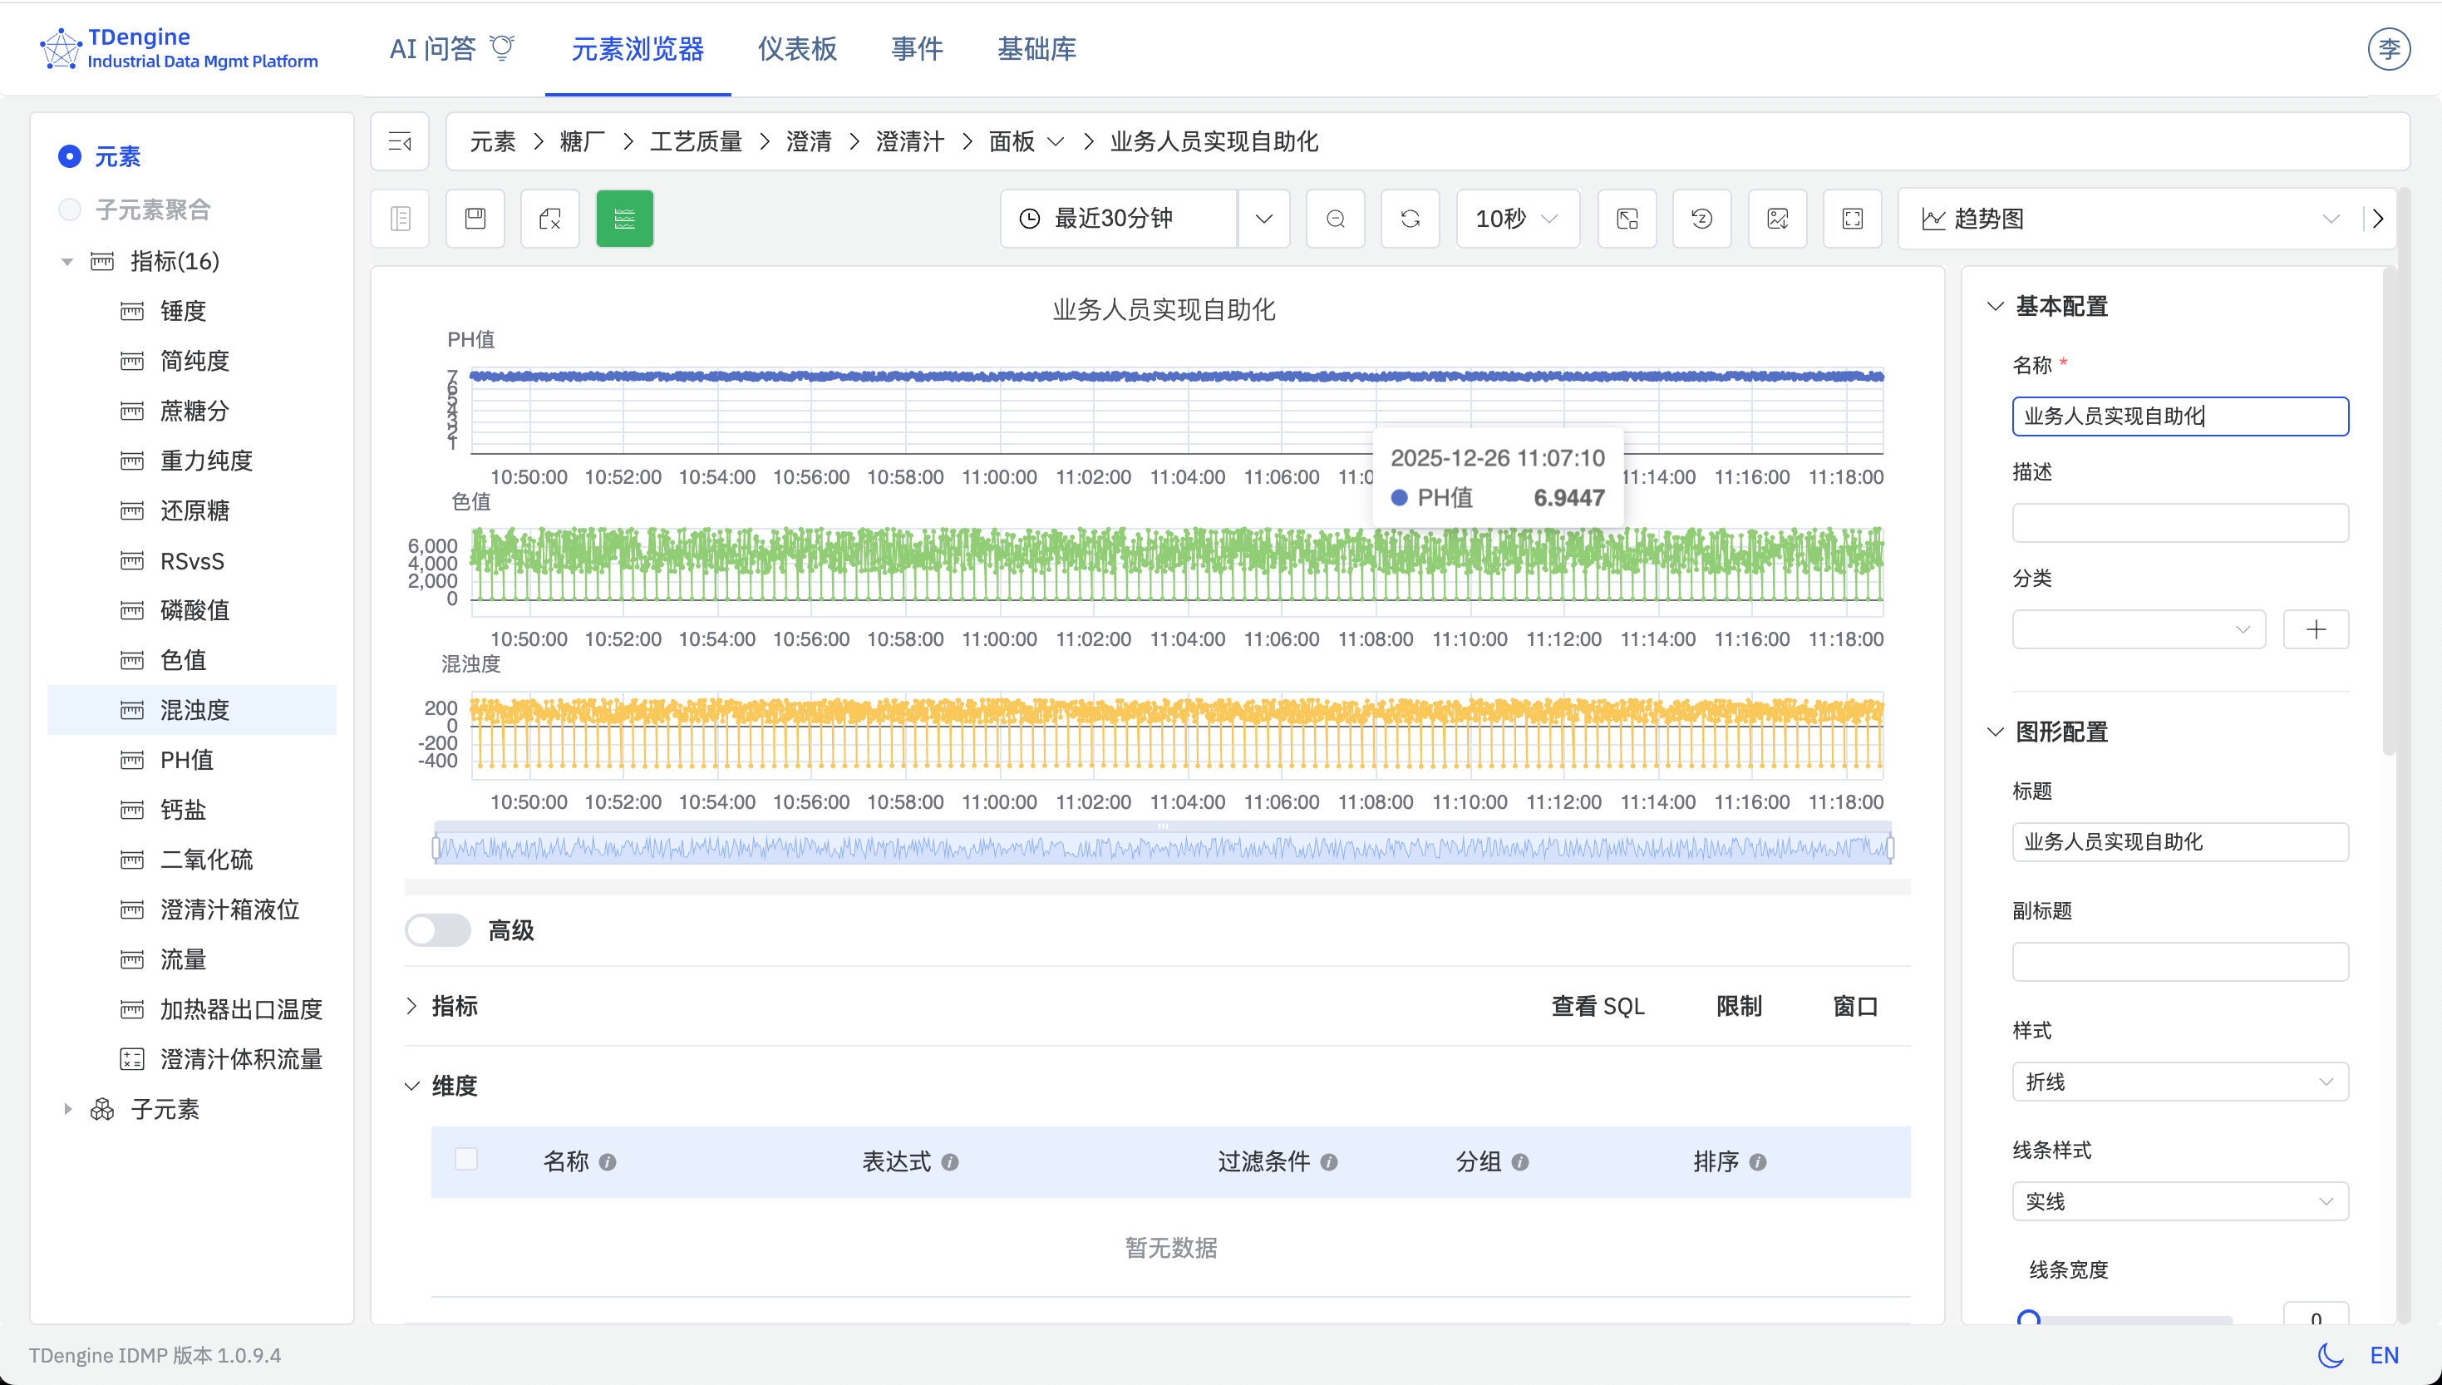Reset chart zoom history
This screenshot has width=2442, height=1385.
tap(1701, 218)
